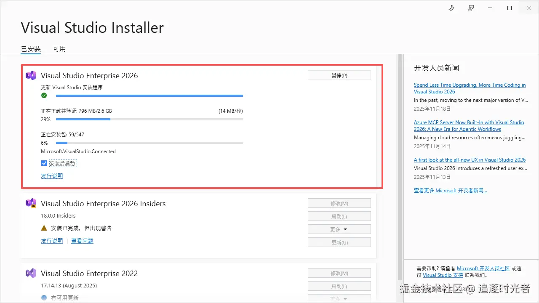Click the '更新 Visual Studio 安装程序' status text
Viewport: 539px width, 303px height.
click(72, 88)
